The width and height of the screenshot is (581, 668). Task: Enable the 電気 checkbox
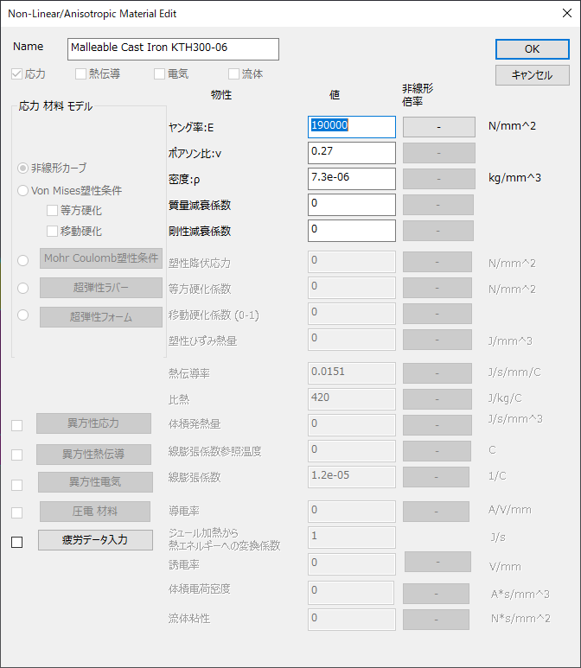click(x=159, y=74)
